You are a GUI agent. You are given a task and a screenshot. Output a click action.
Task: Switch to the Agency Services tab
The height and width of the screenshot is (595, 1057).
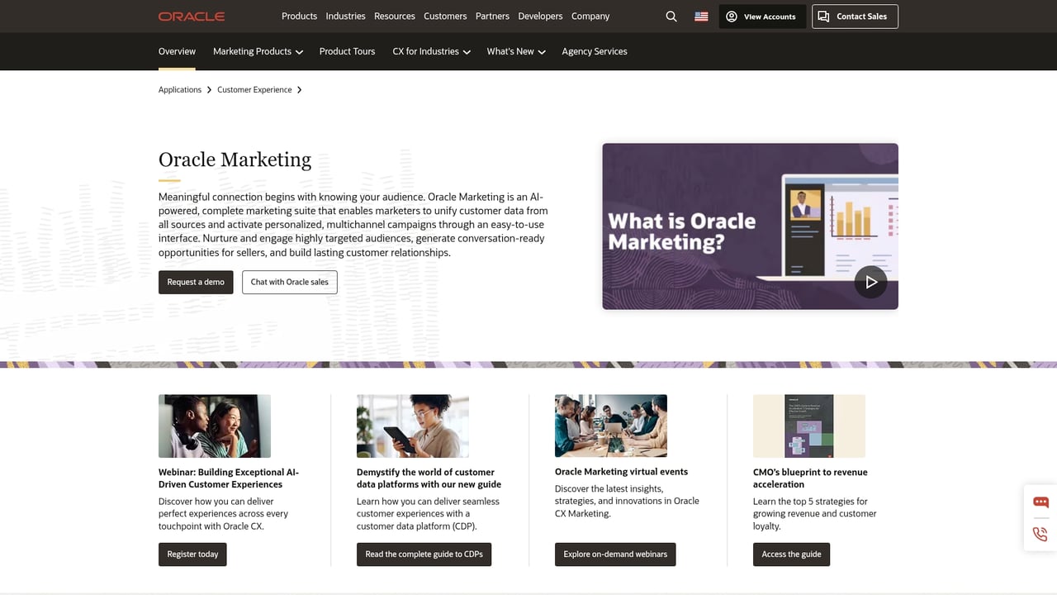[x=594, y=51]
